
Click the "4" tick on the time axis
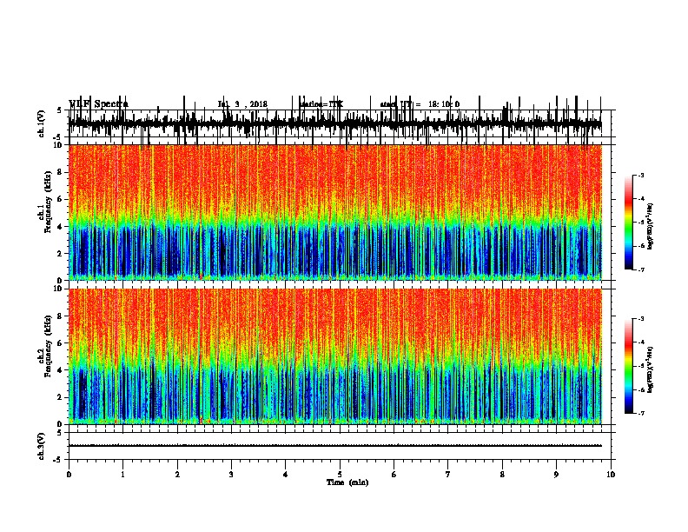[x=285, y=475]
